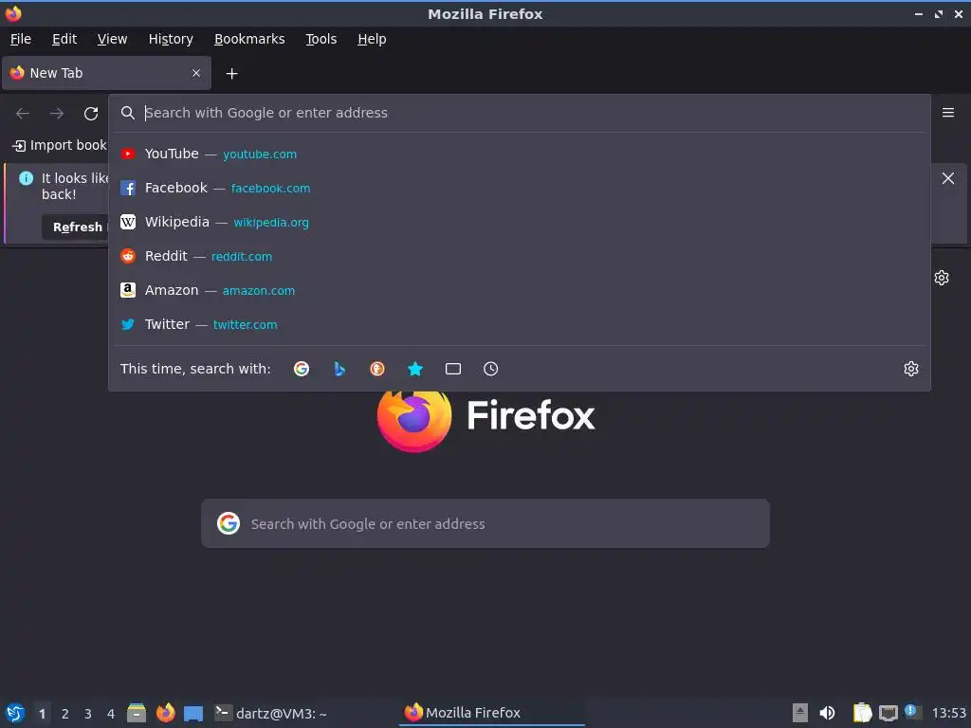Search in open tabs icon
Image resolution: width=971 pixels, height=728 pixels.
coord(452,369)
